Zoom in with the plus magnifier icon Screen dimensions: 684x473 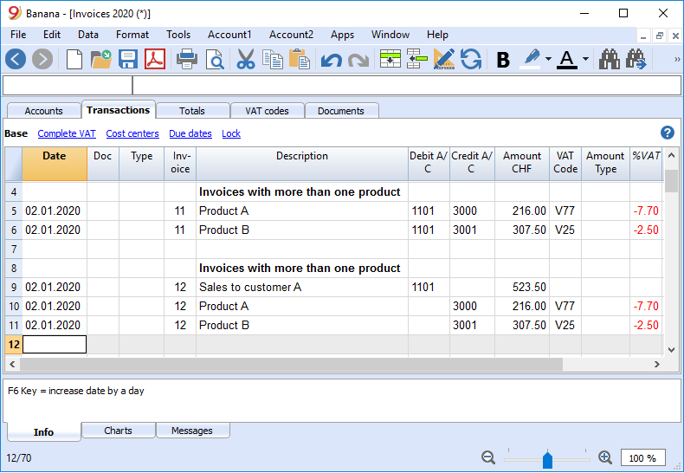[605, 457]
